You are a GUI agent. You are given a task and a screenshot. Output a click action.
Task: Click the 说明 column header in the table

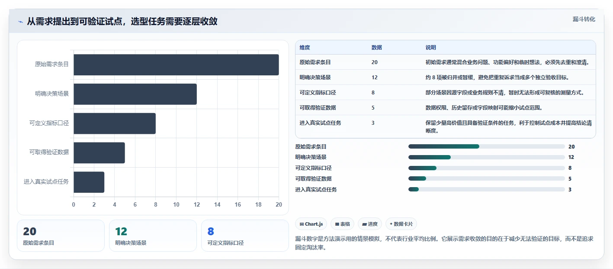(431, 48)
